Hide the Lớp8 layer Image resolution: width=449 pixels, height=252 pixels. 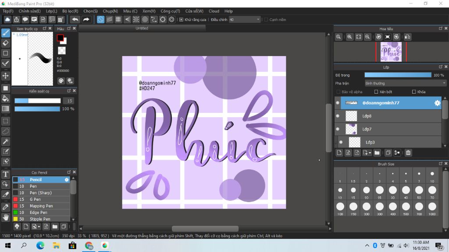pyautogui.click(x=338, y=116)
